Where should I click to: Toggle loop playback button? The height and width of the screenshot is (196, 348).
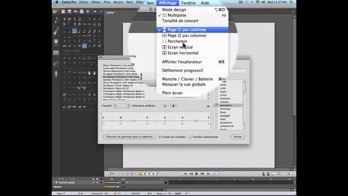[x=214, y=174]
